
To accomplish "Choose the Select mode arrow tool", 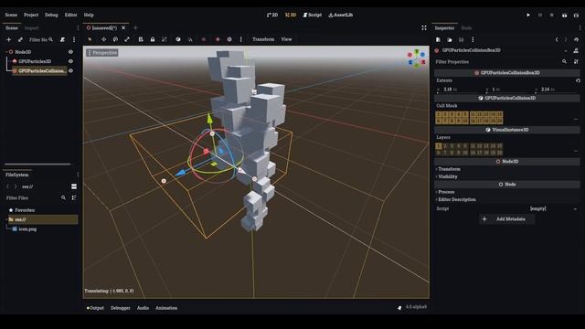I will click(x=90, y=39).
